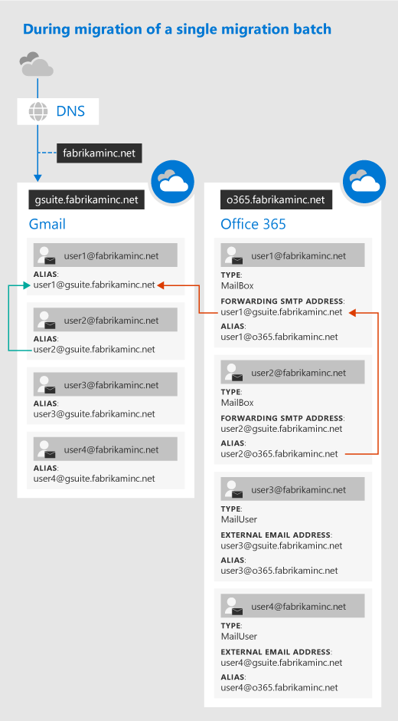
Task: Click Gmail alias user1@gsuite.fabrikaminc.net
Action: (x=94, y=285)
